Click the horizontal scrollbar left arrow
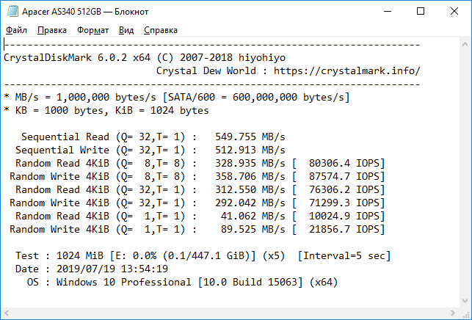This screenshot has width=472, height=320. pyautogui.click(x=7, y=313)
